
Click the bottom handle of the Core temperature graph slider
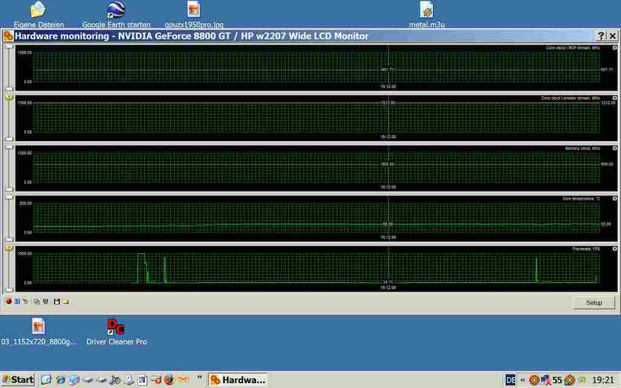pyautogui.click(x=9, y=239)
